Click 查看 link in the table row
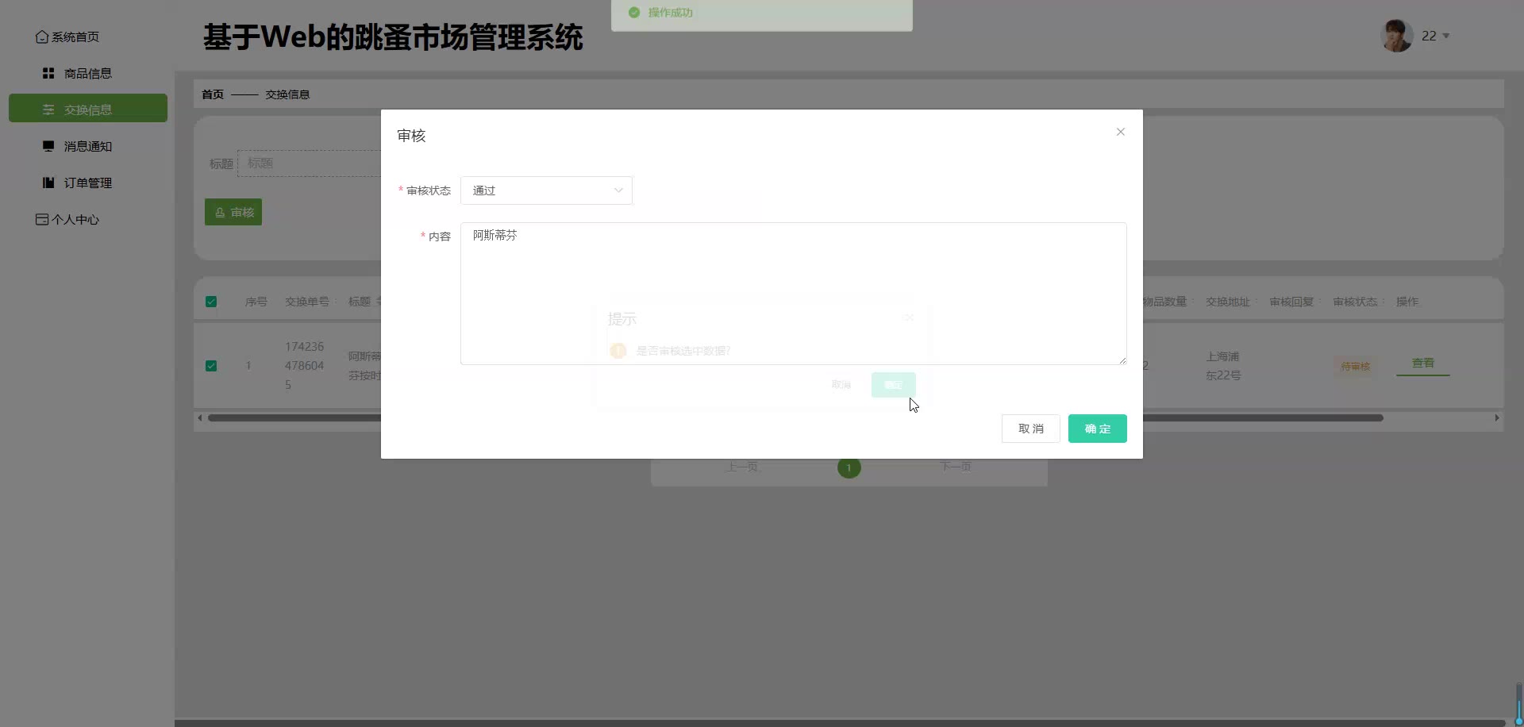This screenshot has height=727, width=1524. point(1423,363)
